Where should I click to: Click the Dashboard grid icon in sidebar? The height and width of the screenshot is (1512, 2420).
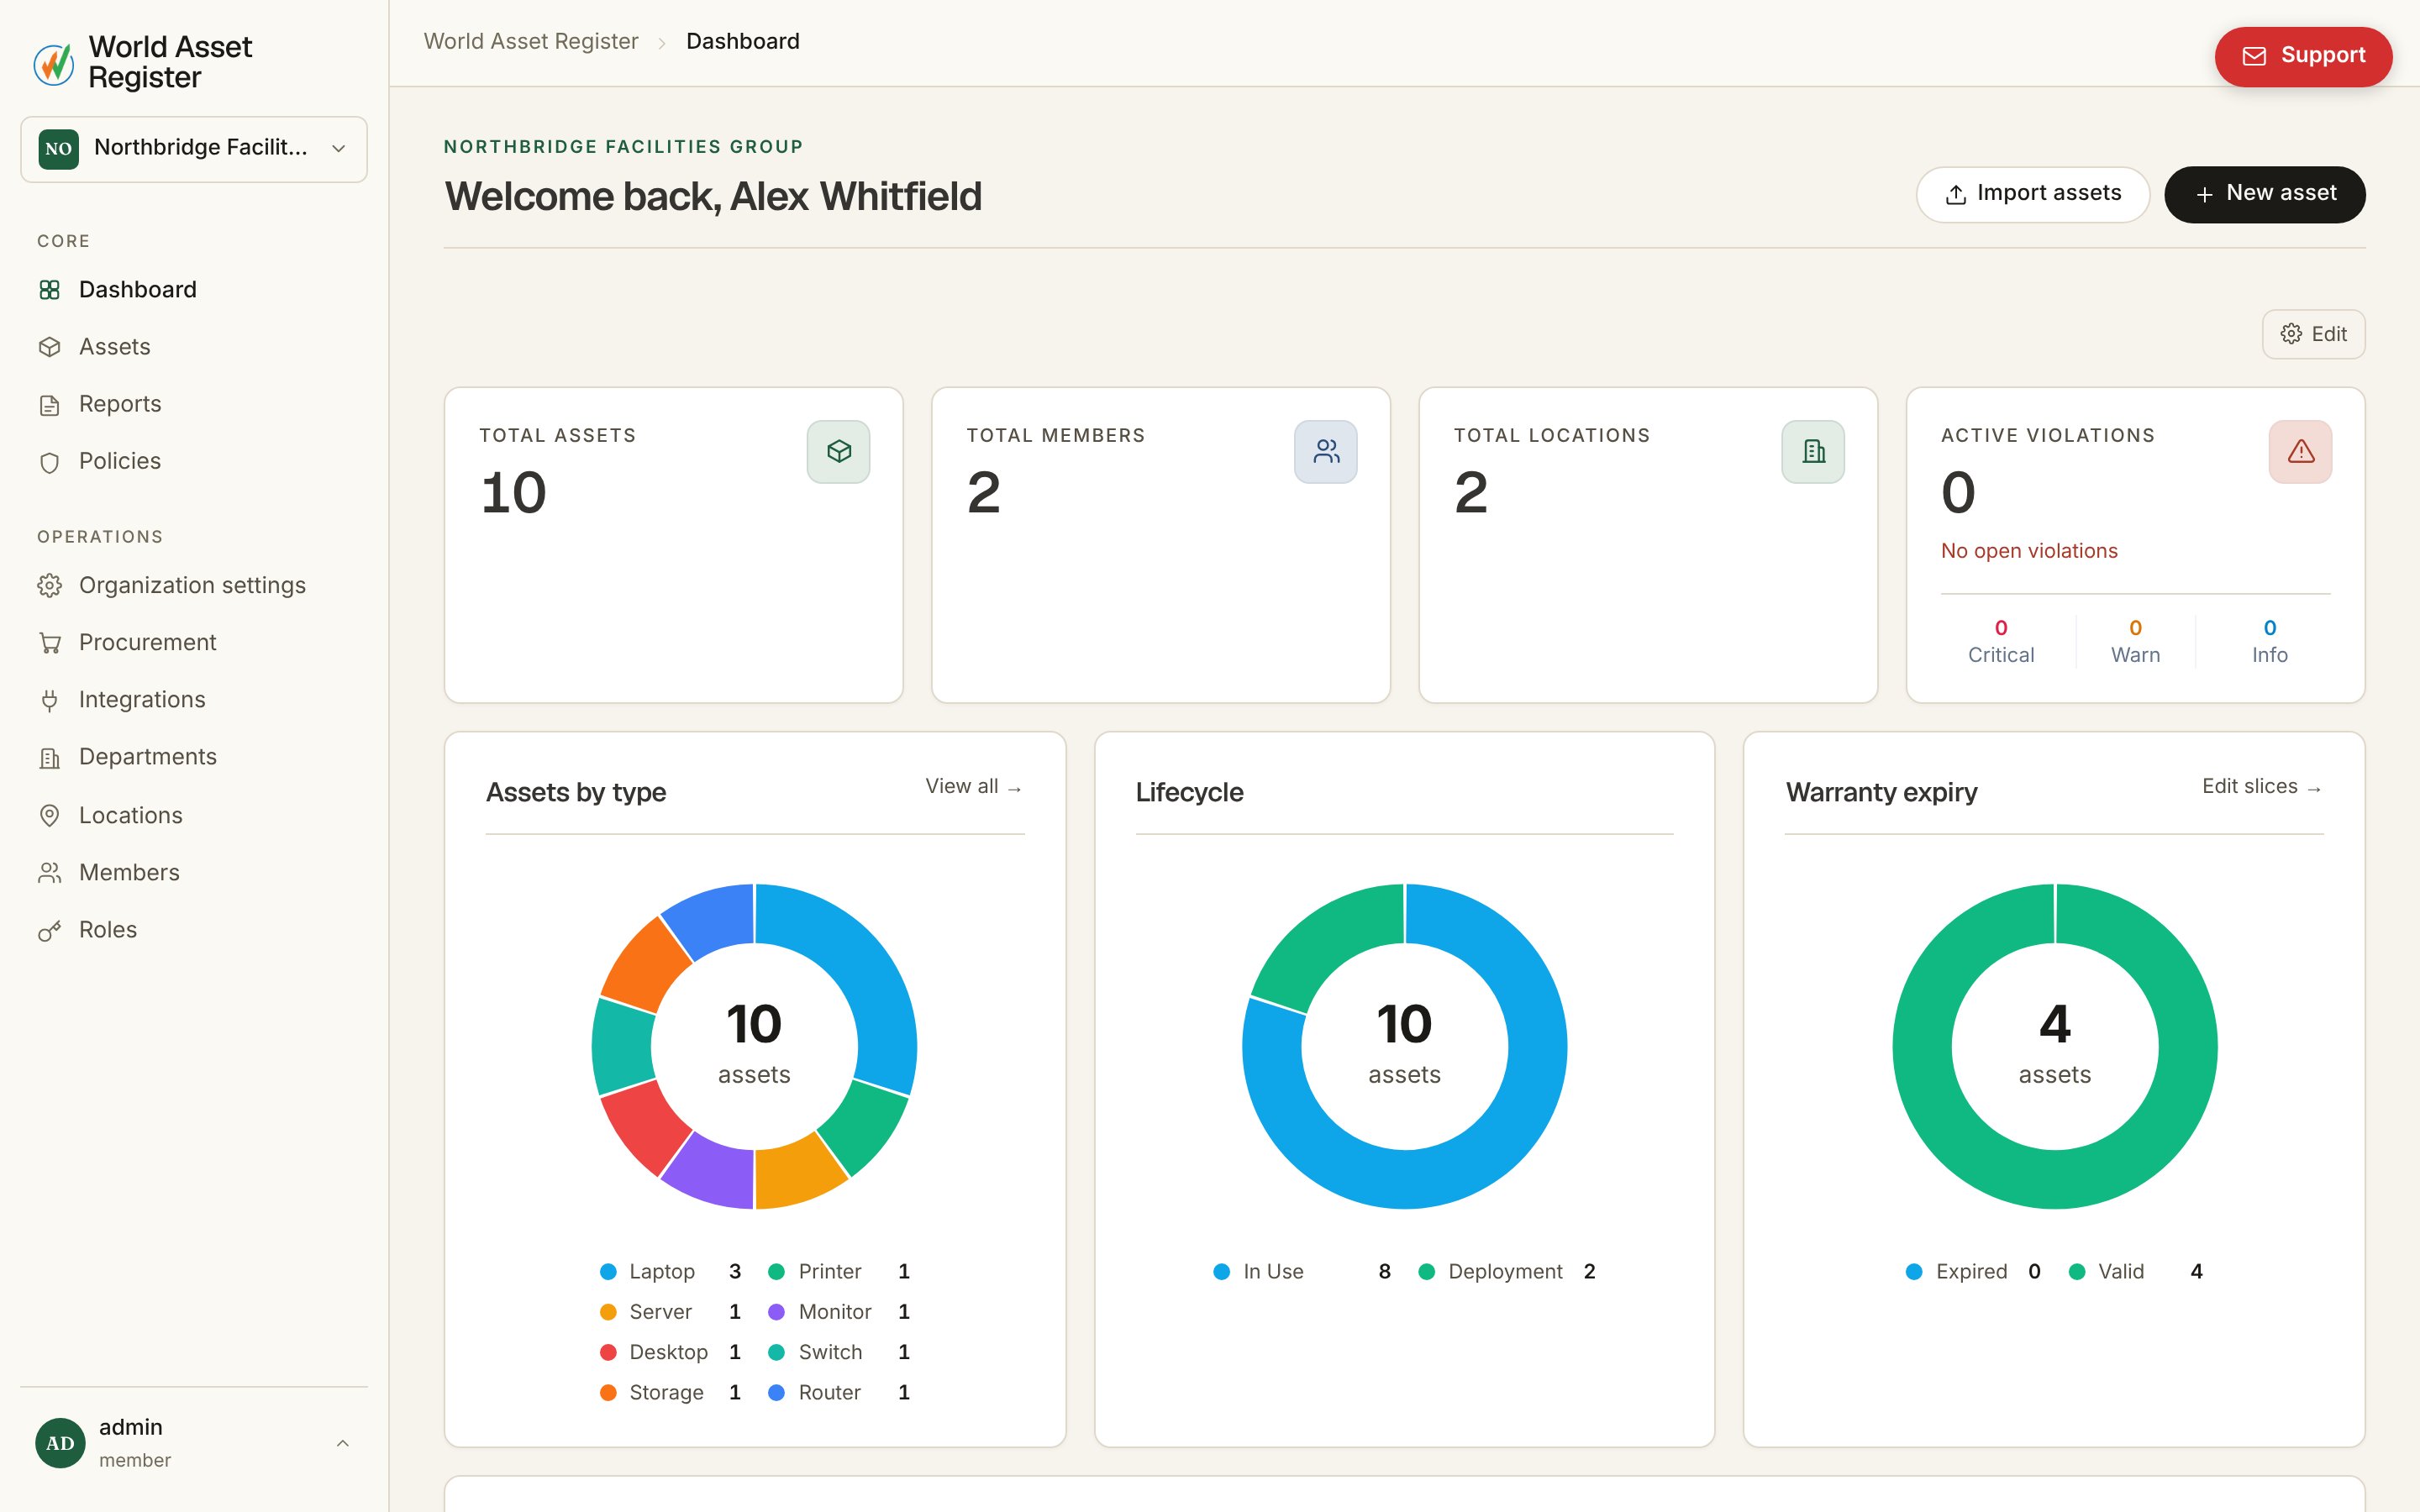(x=49, y=290)
